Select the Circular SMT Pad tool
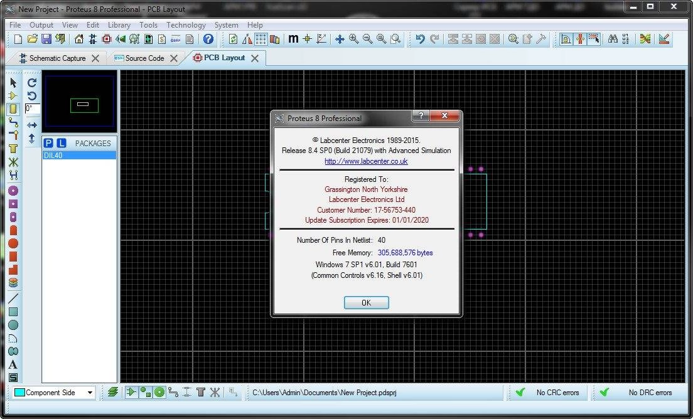The image size is (693, 419). pos(13,243)
